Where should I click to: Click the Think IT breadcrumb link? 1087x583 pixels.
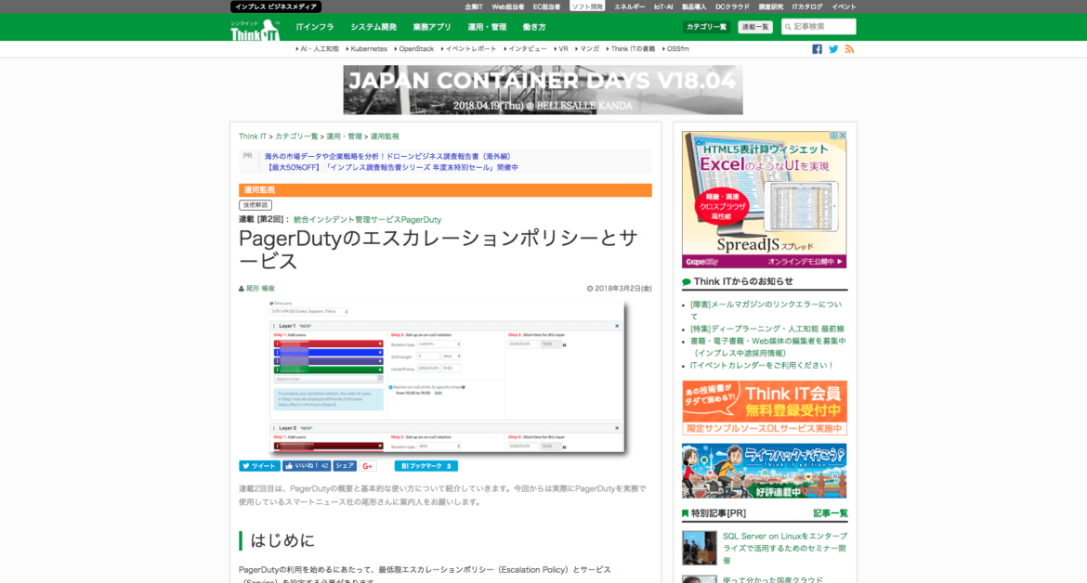(x=253, y=136)
